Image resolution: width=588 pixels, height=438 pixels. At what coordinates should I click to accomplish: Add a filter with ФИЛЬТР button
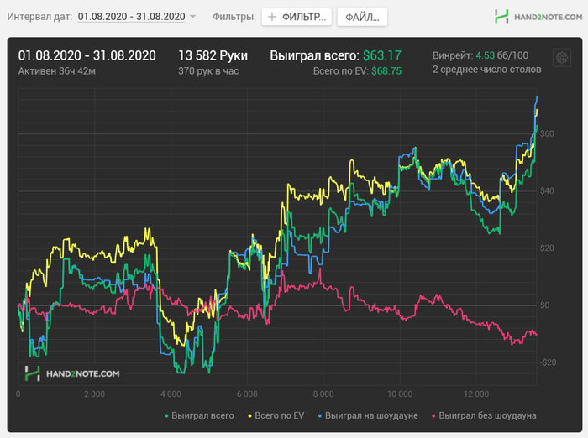297,18
